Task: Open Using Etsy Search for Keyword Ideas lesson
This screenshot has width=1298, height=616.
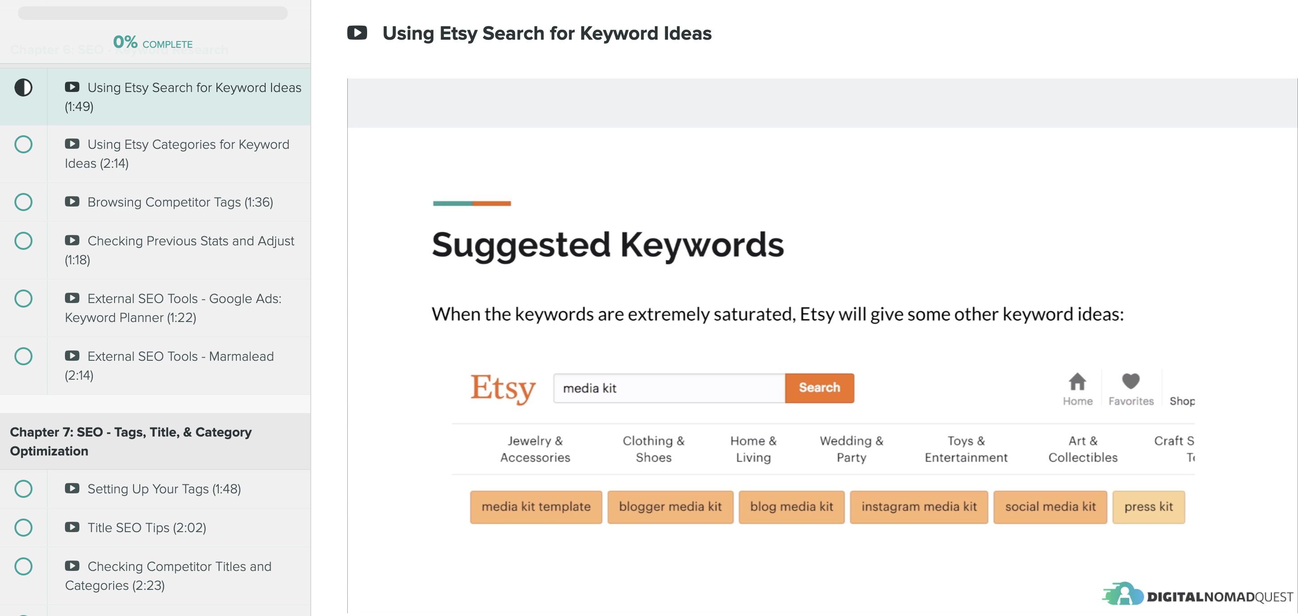Action: click(155, 97)
